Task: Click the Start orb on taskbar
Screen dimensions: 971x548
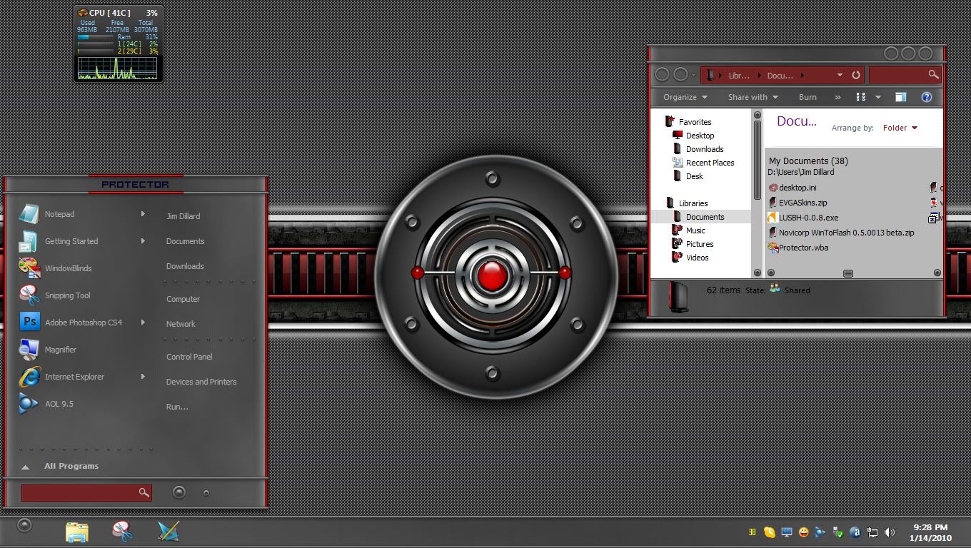Action: coord(24,526)
